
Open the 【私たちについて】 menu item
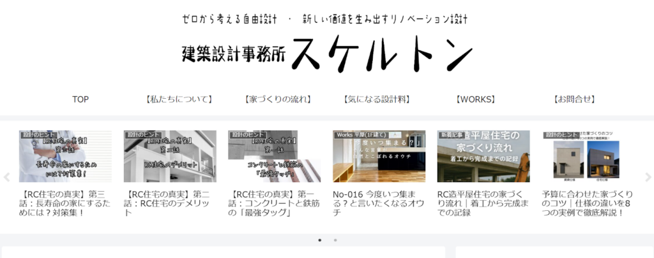coord(178,99)
